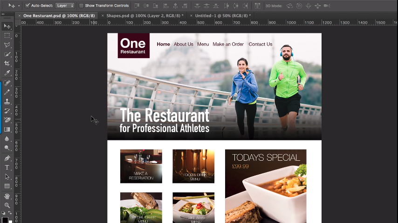The height and width of the screenshot is (223, 398).
Task: Click 3D Mode Slide icon
Action: tap(317, 6)
